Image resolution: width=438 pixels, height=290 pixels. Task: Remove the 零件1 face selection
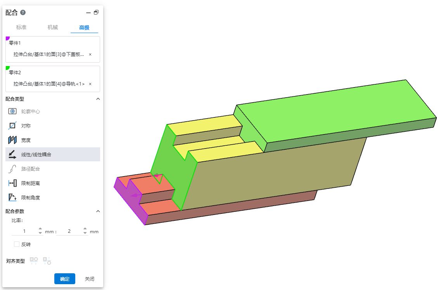(x=90, y=54)
